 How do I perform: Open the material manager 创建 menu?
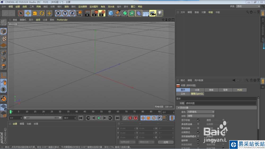(15, 124)
